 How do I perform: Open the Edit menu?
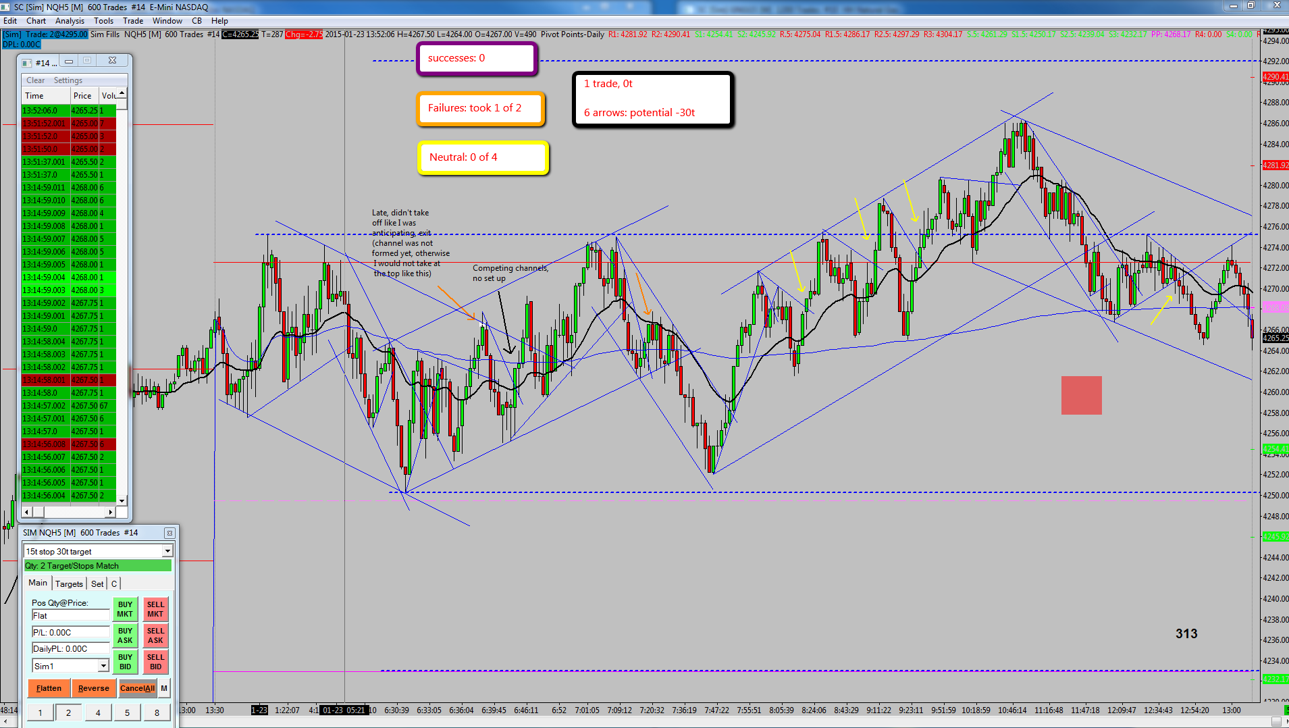pyautogui.click(x=10, y=21)
